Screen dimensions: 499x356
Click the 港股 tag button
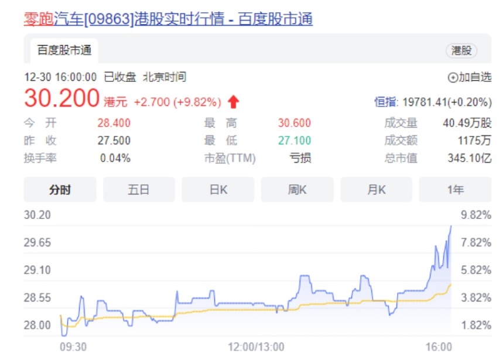[x=461, y=50]
